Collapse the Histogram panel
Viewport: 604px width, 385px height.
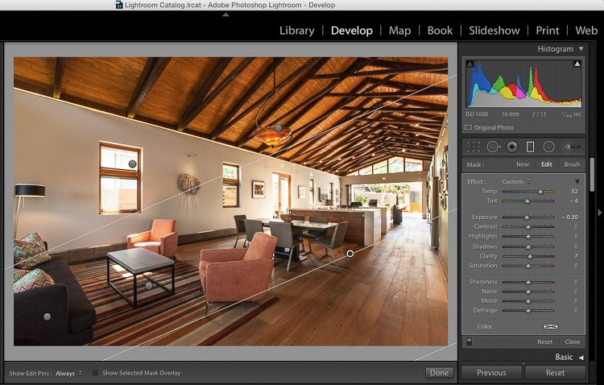pos(581,49)
